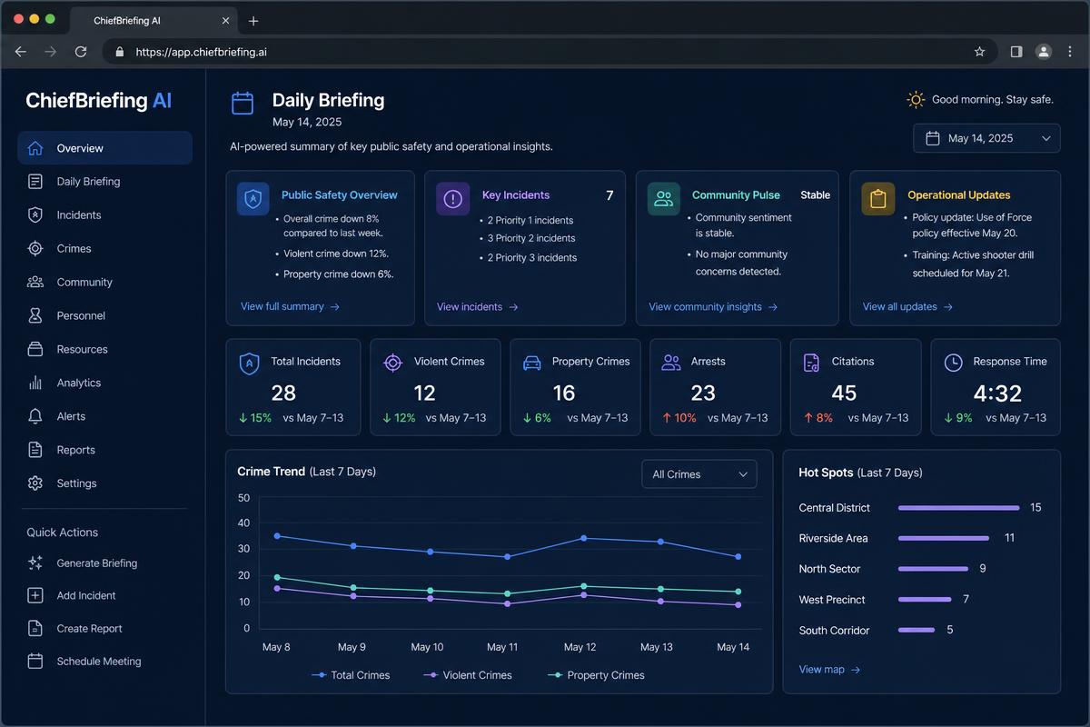Viewport: 1090px width, 727px height.
Task: Click the Central District hot spot bar
Action: (x=959, y=508)
